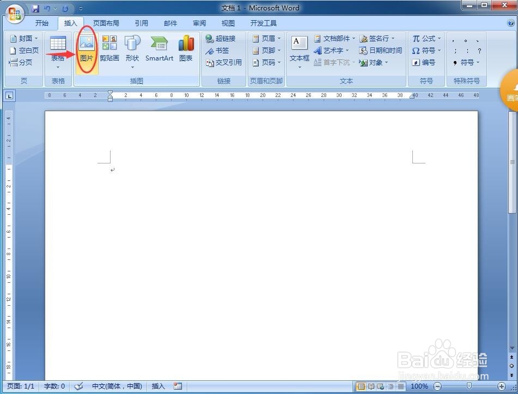Insert a 空白页 blank page
This screenshot has width=518, height=394.
[x=24, y=50]
